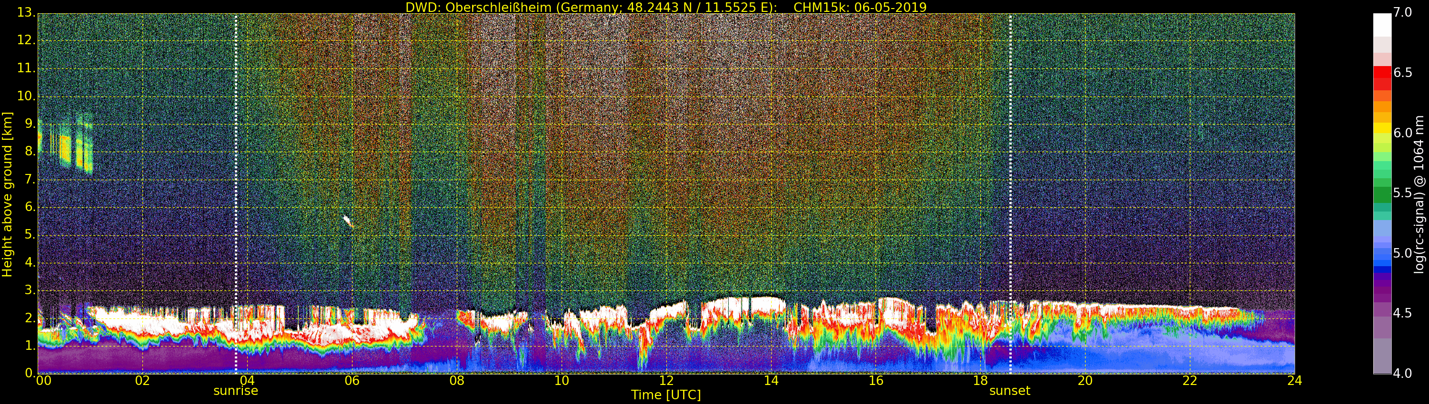Image resolution: width=1429 pixels, height=404 pixels.
Task: Click the 'Time [UTC]' axis label
Action: pos(666,395)
